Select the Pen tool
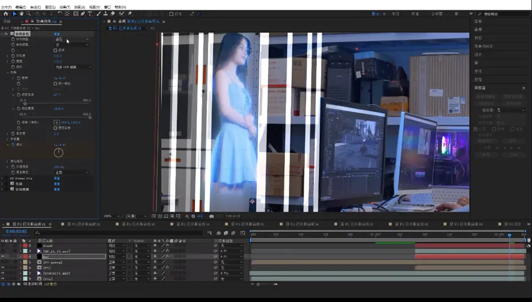This screenshot has height=302, width=532. (x=83, y=14)
